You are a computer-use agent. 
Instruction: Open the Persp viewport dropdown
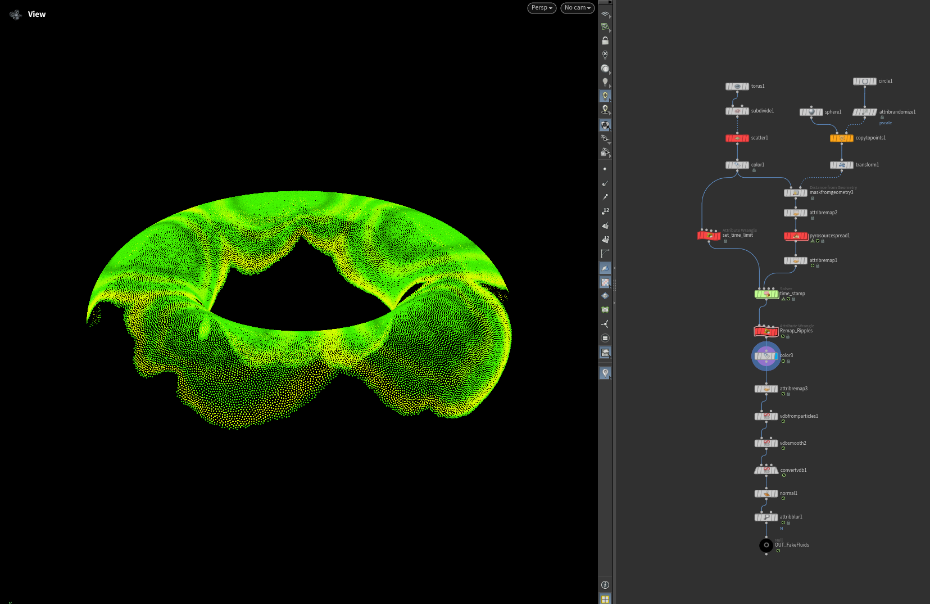[x=542, y=8]
